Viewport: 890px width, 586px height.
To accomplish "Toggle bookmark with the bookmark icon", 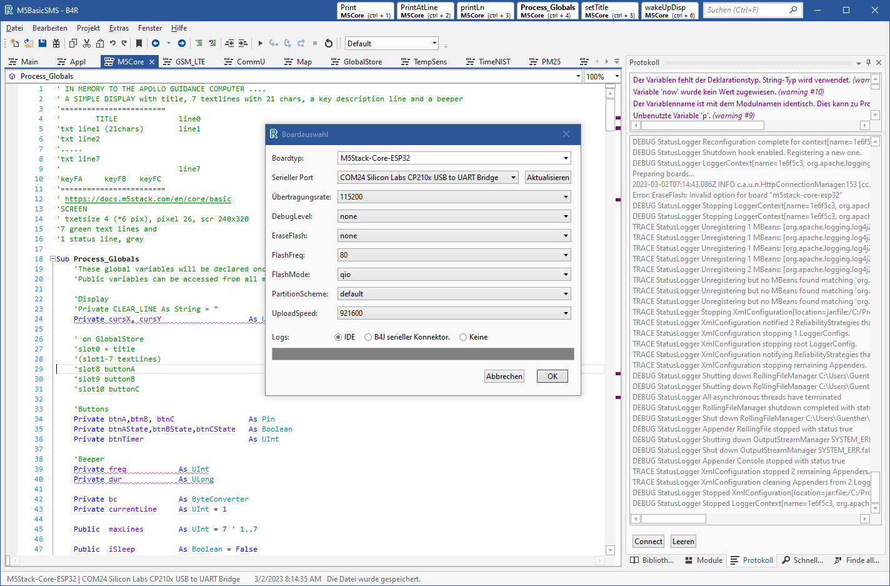I will (x=139, y=43).
